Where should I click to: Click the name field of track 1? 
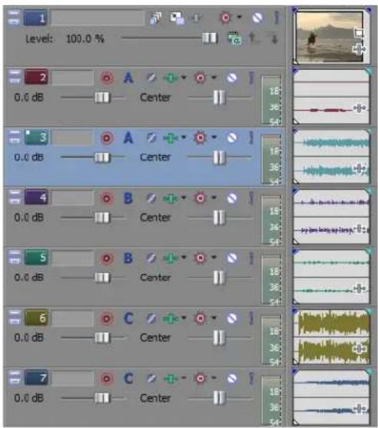tap(98, 18)
